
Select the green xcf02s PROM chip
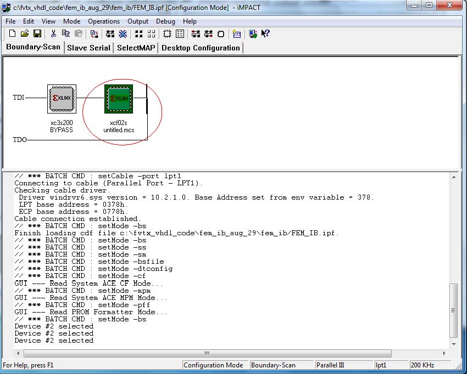click(119, 99)
